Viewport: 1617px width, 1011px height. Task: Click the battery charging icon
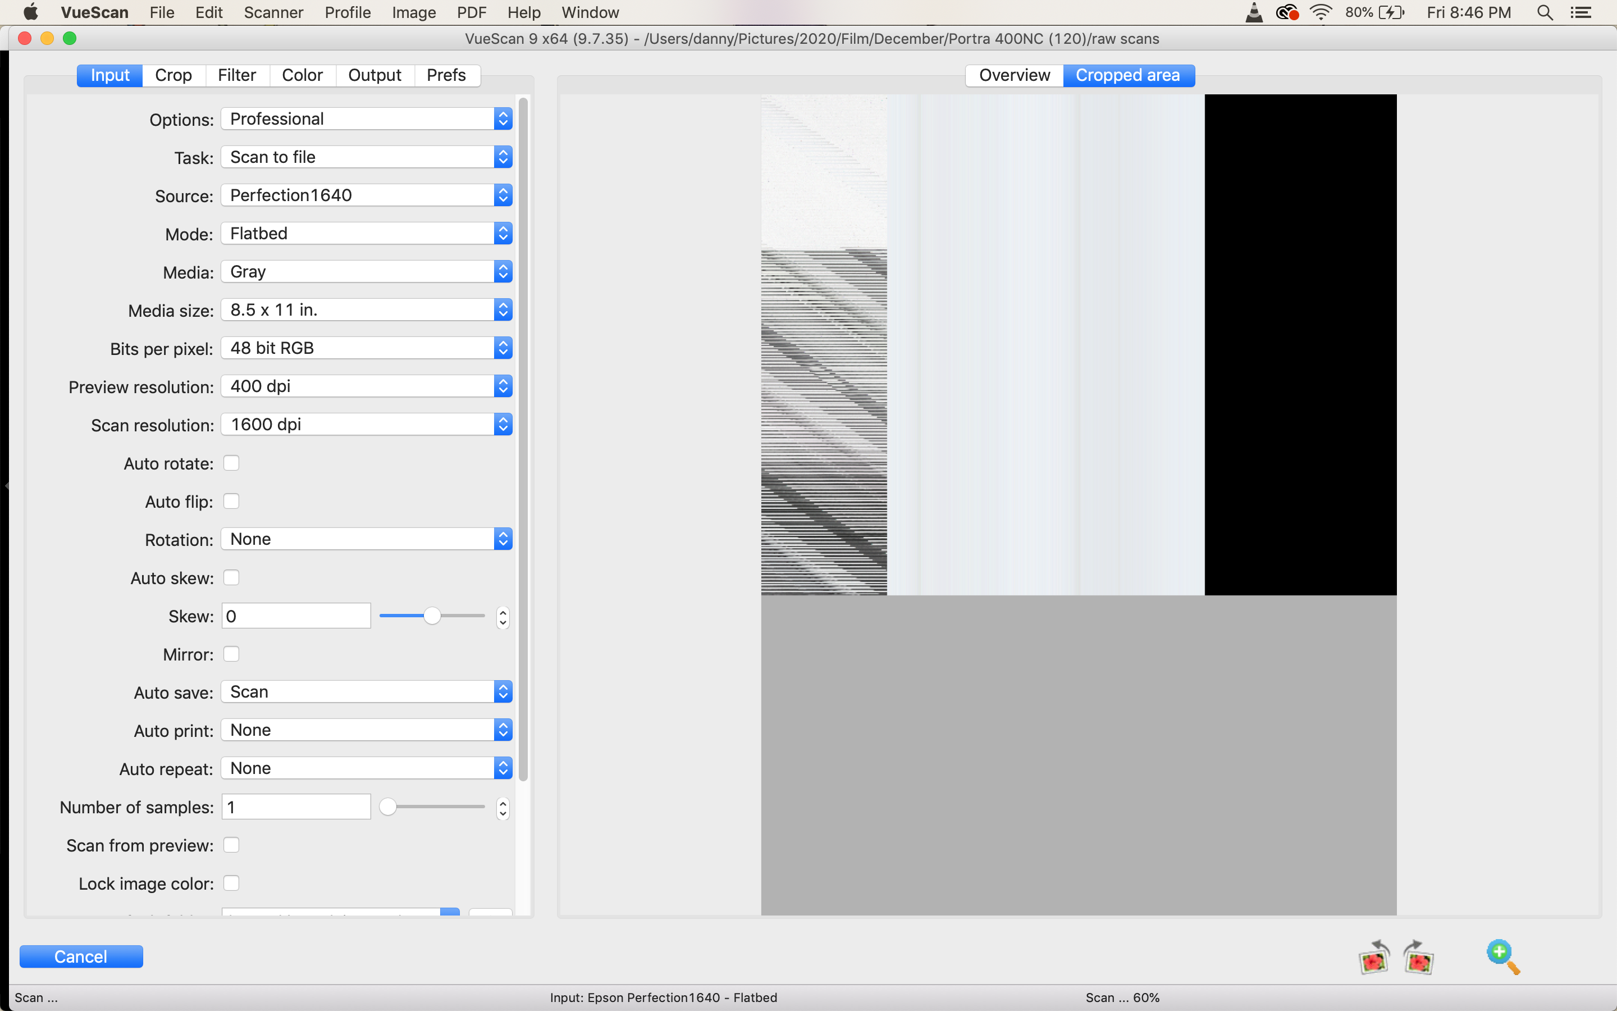[1392, 12]
